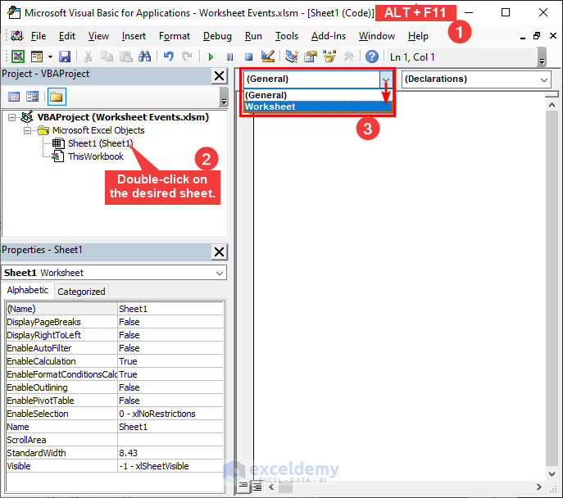Click the StandardWidth value 8.43
Image resolution: width=563 pixels, height=498 pixels.
[x=170, y=453]
